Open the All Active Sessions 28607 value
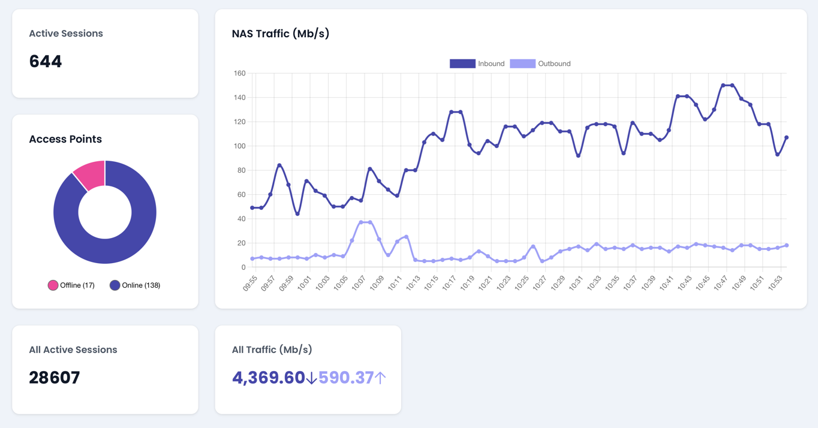Screen dimensions: 818x428 pos(55,378)
